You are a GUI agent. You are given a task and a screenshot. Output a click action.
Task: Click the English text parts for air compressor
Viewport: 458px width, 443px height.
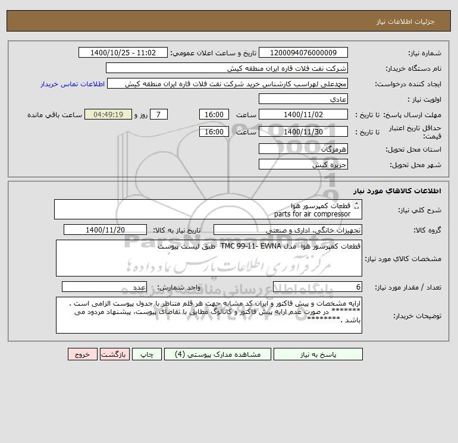point(312,214)
